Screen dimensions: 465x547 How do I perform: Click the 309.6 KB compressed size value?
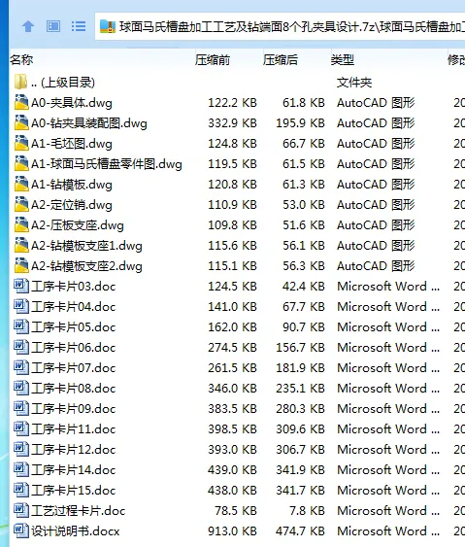(301, 429)
